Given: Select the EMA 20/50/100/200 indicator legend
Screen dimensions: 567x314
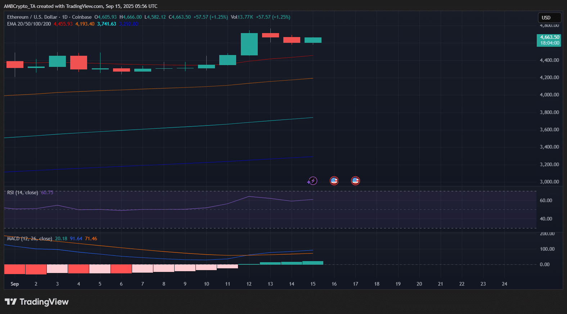Looking at the screenshot, I should point(29,24).
